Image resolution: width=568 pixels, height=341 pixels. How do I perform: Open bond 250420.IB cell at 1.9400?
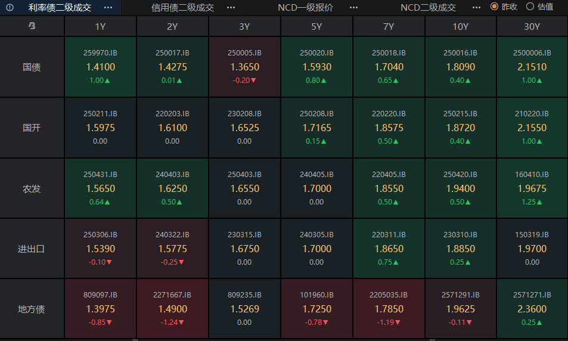coord(460,188)
